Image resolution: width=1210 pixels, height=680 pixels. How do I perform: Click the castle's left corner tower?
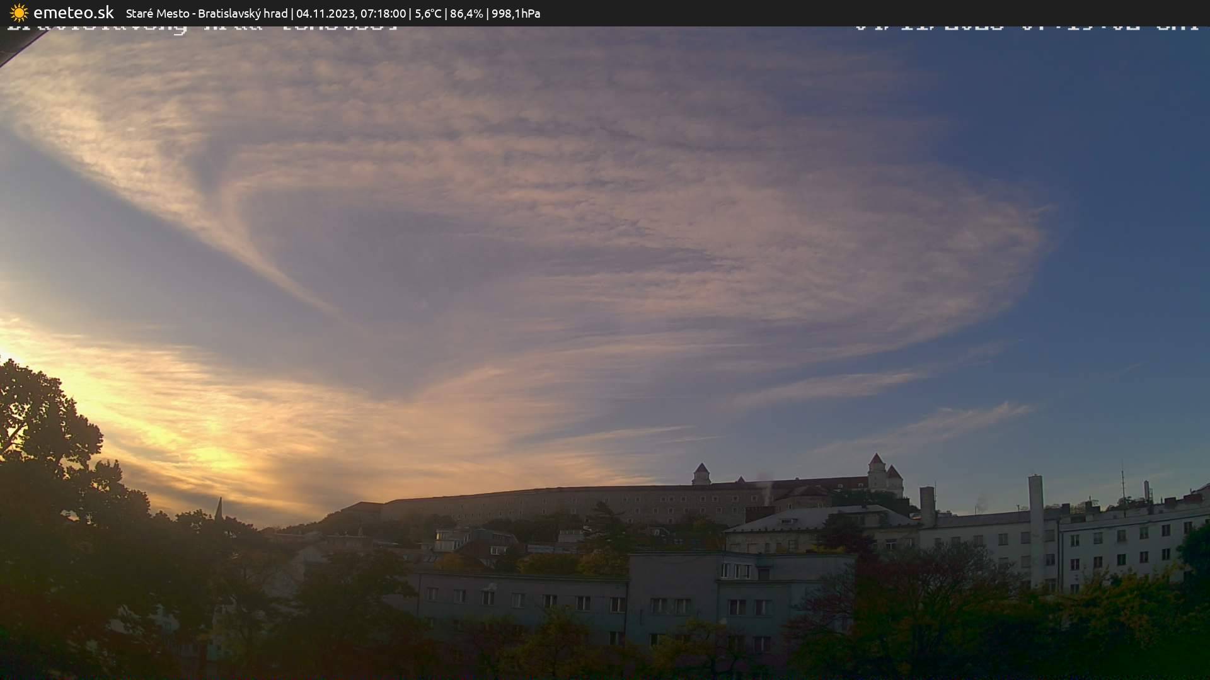[x=701, y=475]
